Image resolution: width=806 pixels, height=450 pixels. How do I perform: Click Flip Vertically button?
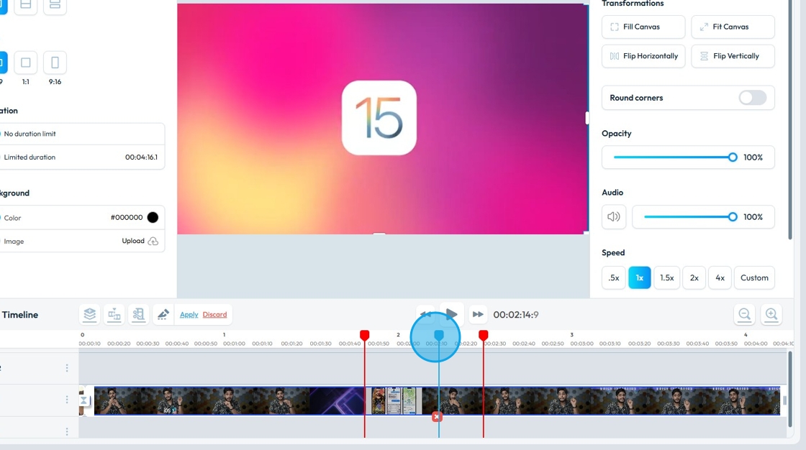(733, 56)
